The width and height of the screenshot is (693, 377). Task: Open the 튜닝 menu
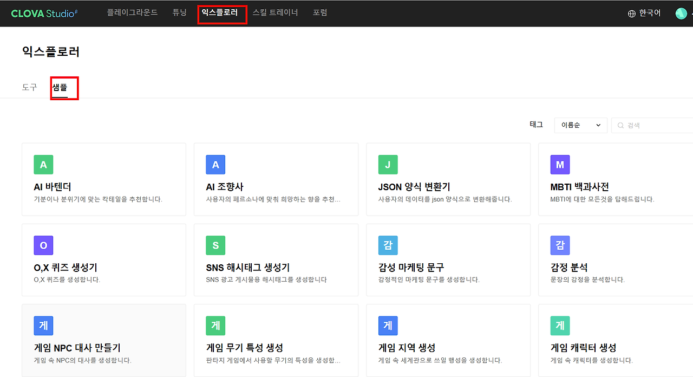click(179, 12)
